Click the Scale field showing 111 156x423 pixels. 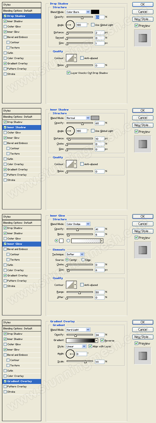(x=99, y=362)
